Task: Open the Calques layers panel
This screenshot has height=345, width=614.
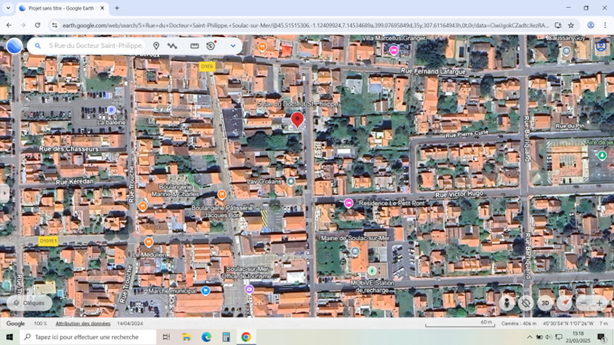Action: [x=29, y=303]
